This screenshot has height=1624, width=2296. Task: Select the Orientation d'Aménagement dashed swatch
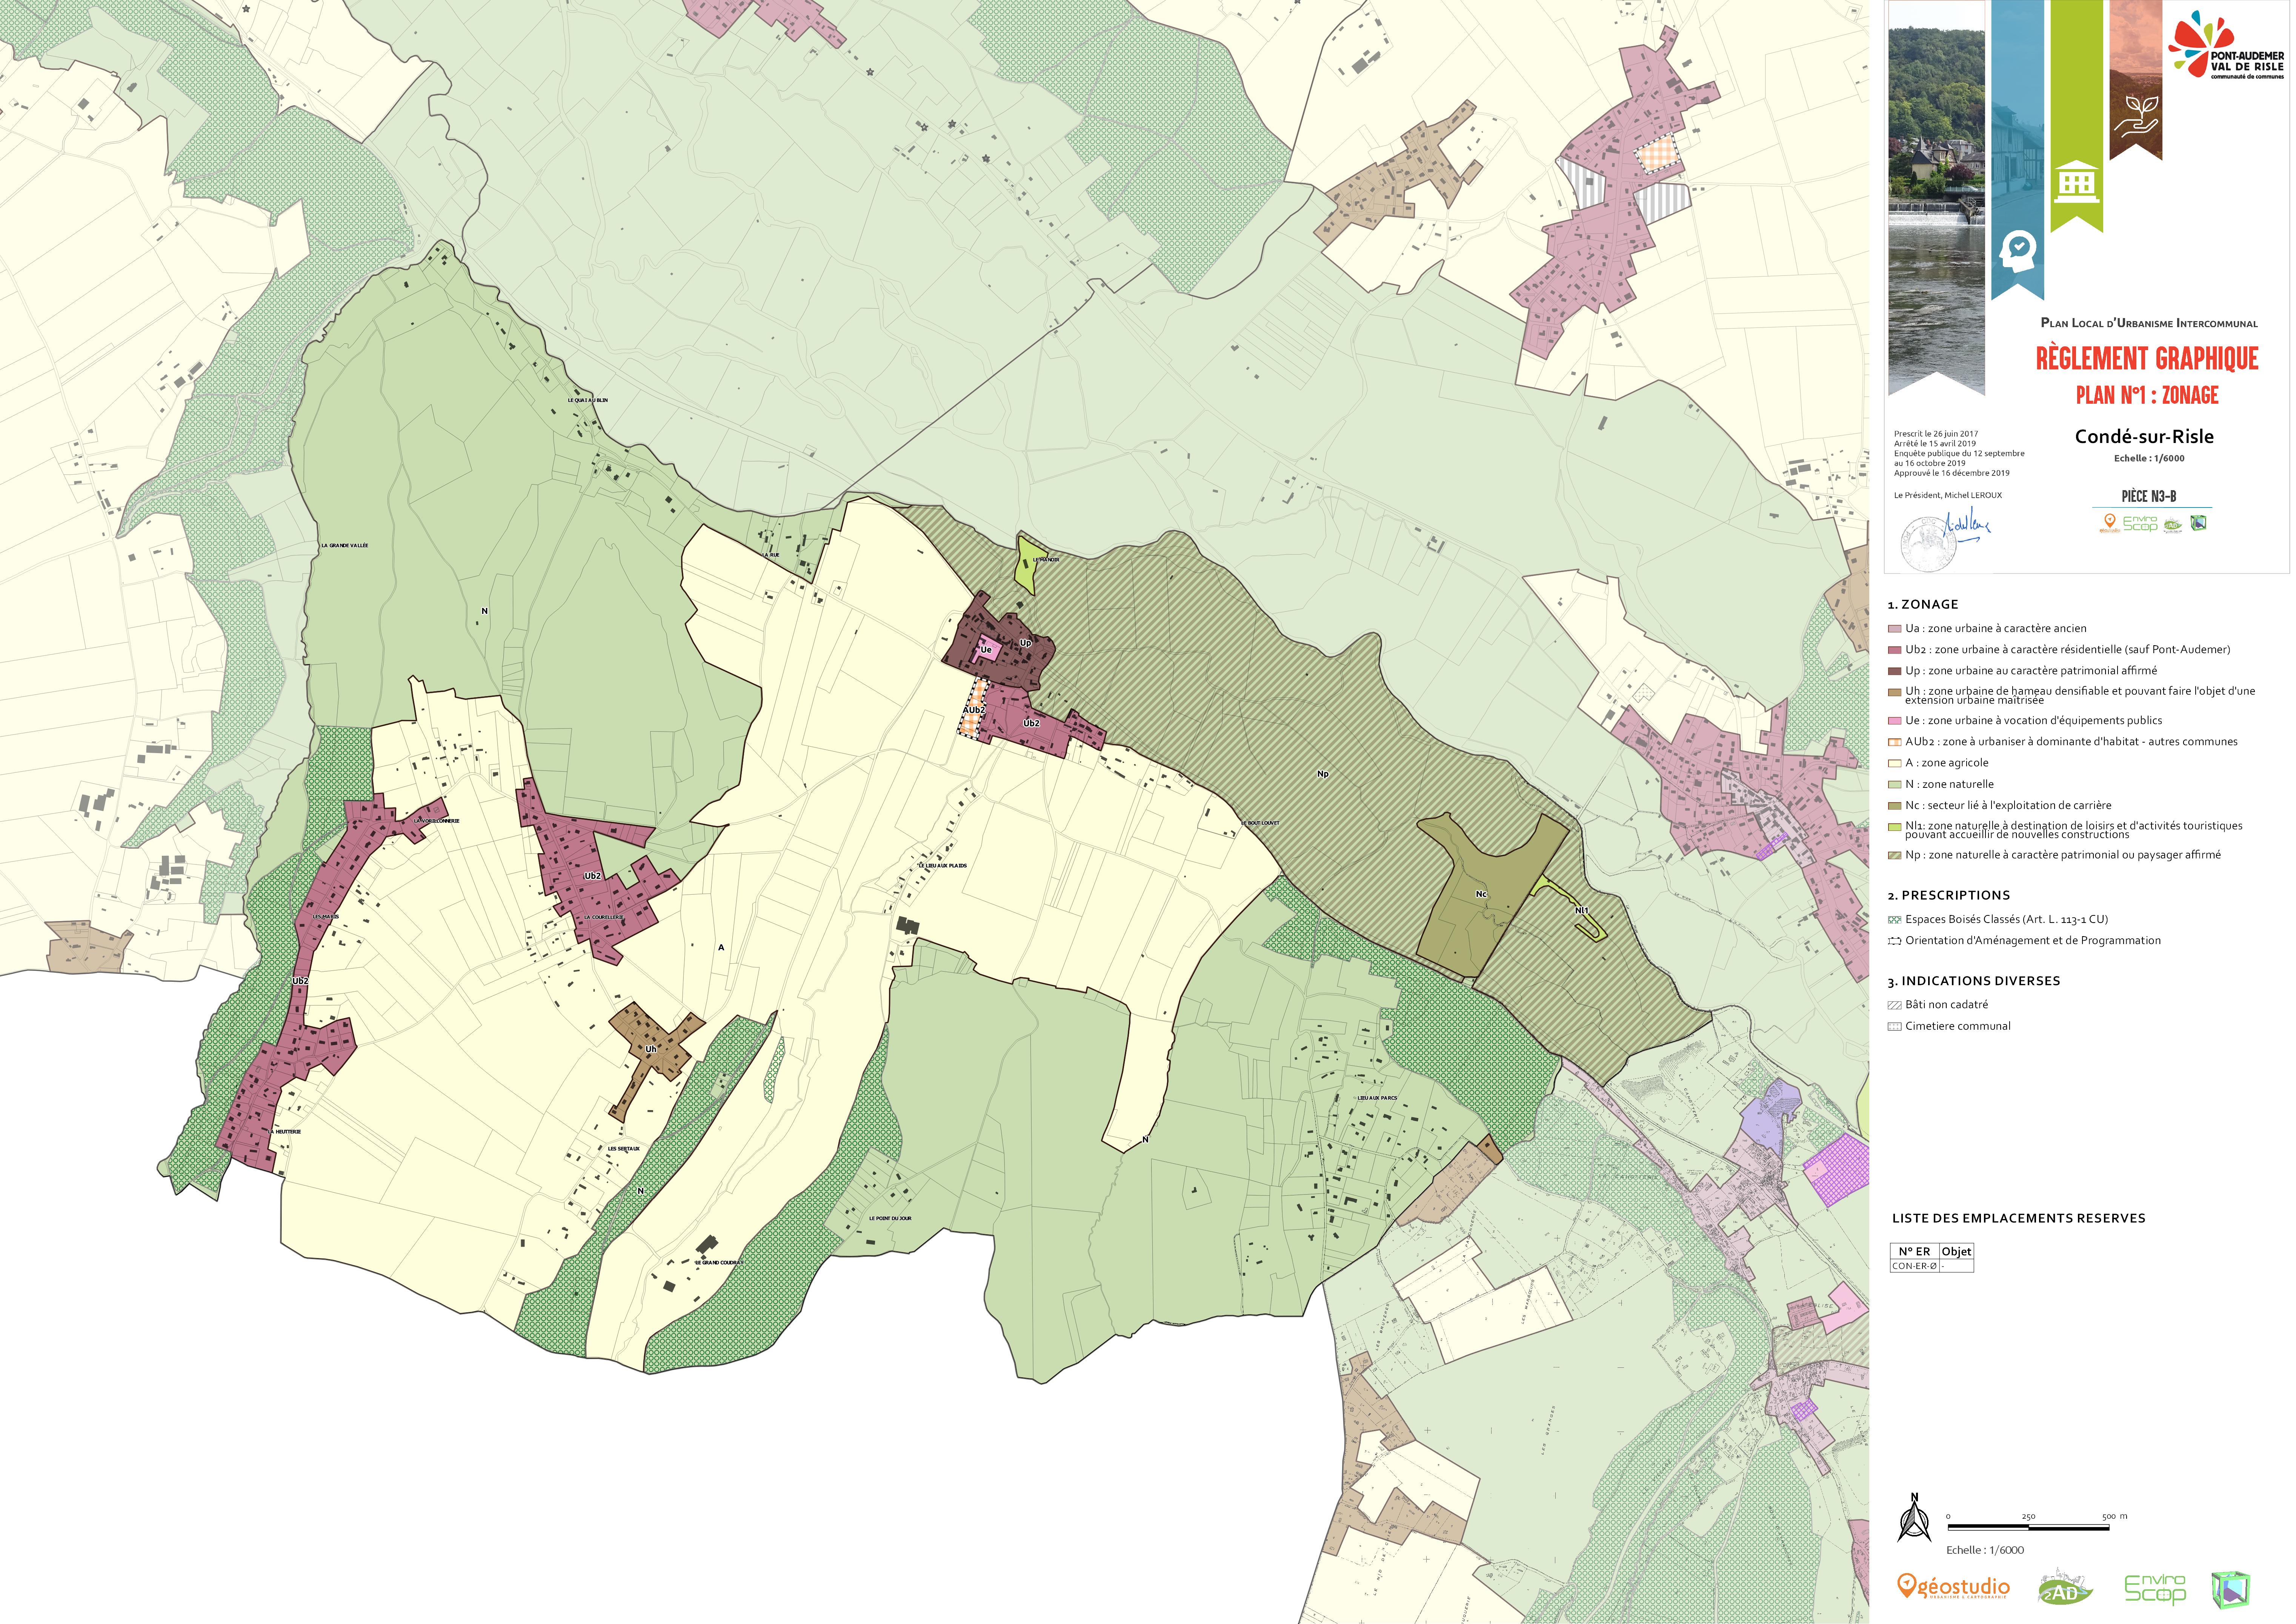(1894, 941)
